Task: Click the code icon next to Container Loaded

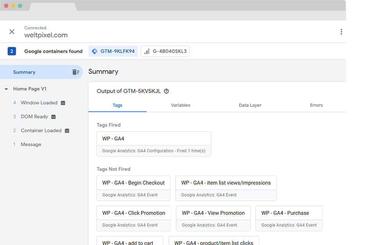Action: pos(67,131)
